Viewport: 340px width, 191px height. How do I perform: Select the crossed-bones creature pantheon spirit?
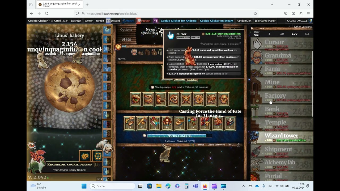coord(186,99)
